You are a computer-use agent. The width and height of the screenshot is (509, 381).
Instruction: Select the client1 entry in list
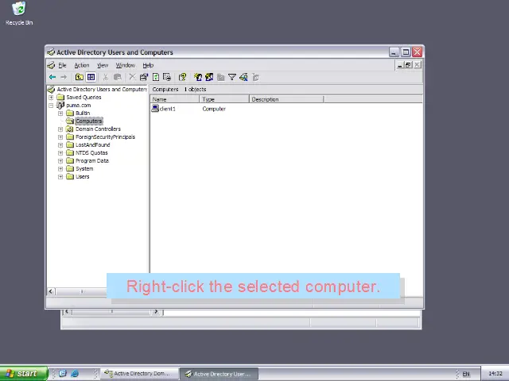(x=168, y=109)
